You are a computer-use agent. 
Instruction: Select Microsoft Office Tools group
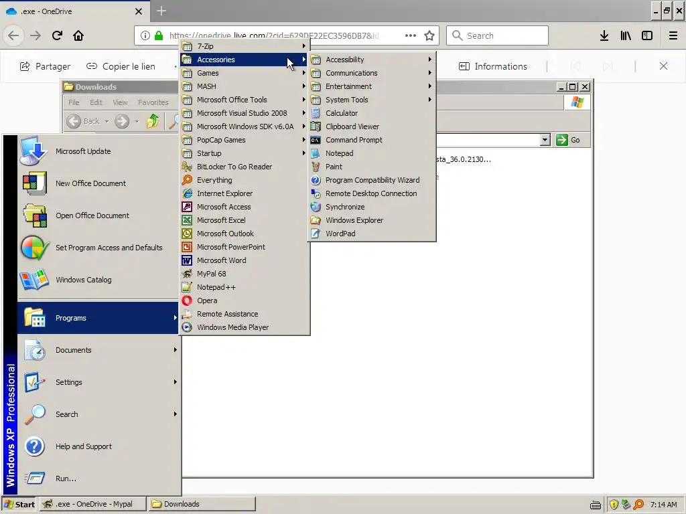(245, 100)
